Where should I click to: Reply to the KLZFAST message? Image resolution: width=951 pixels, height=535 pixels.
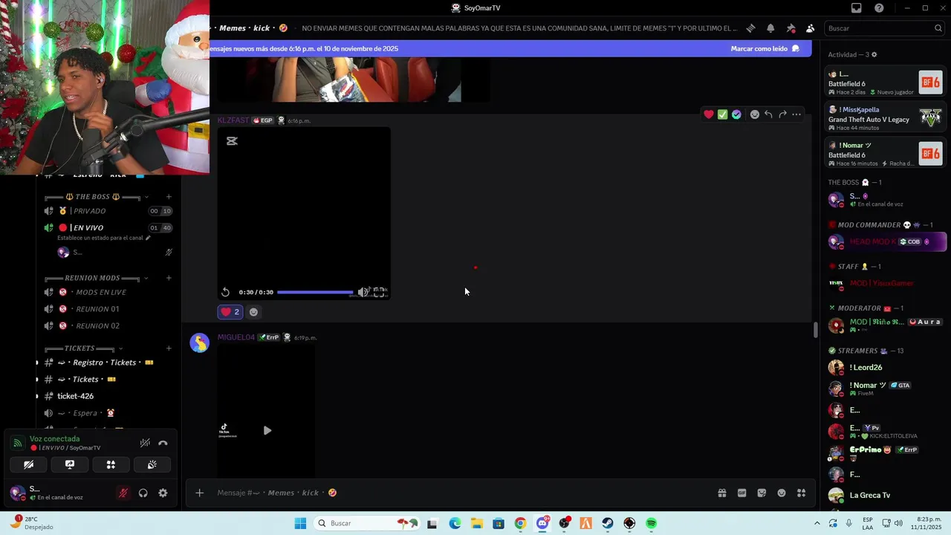[768, 114]
